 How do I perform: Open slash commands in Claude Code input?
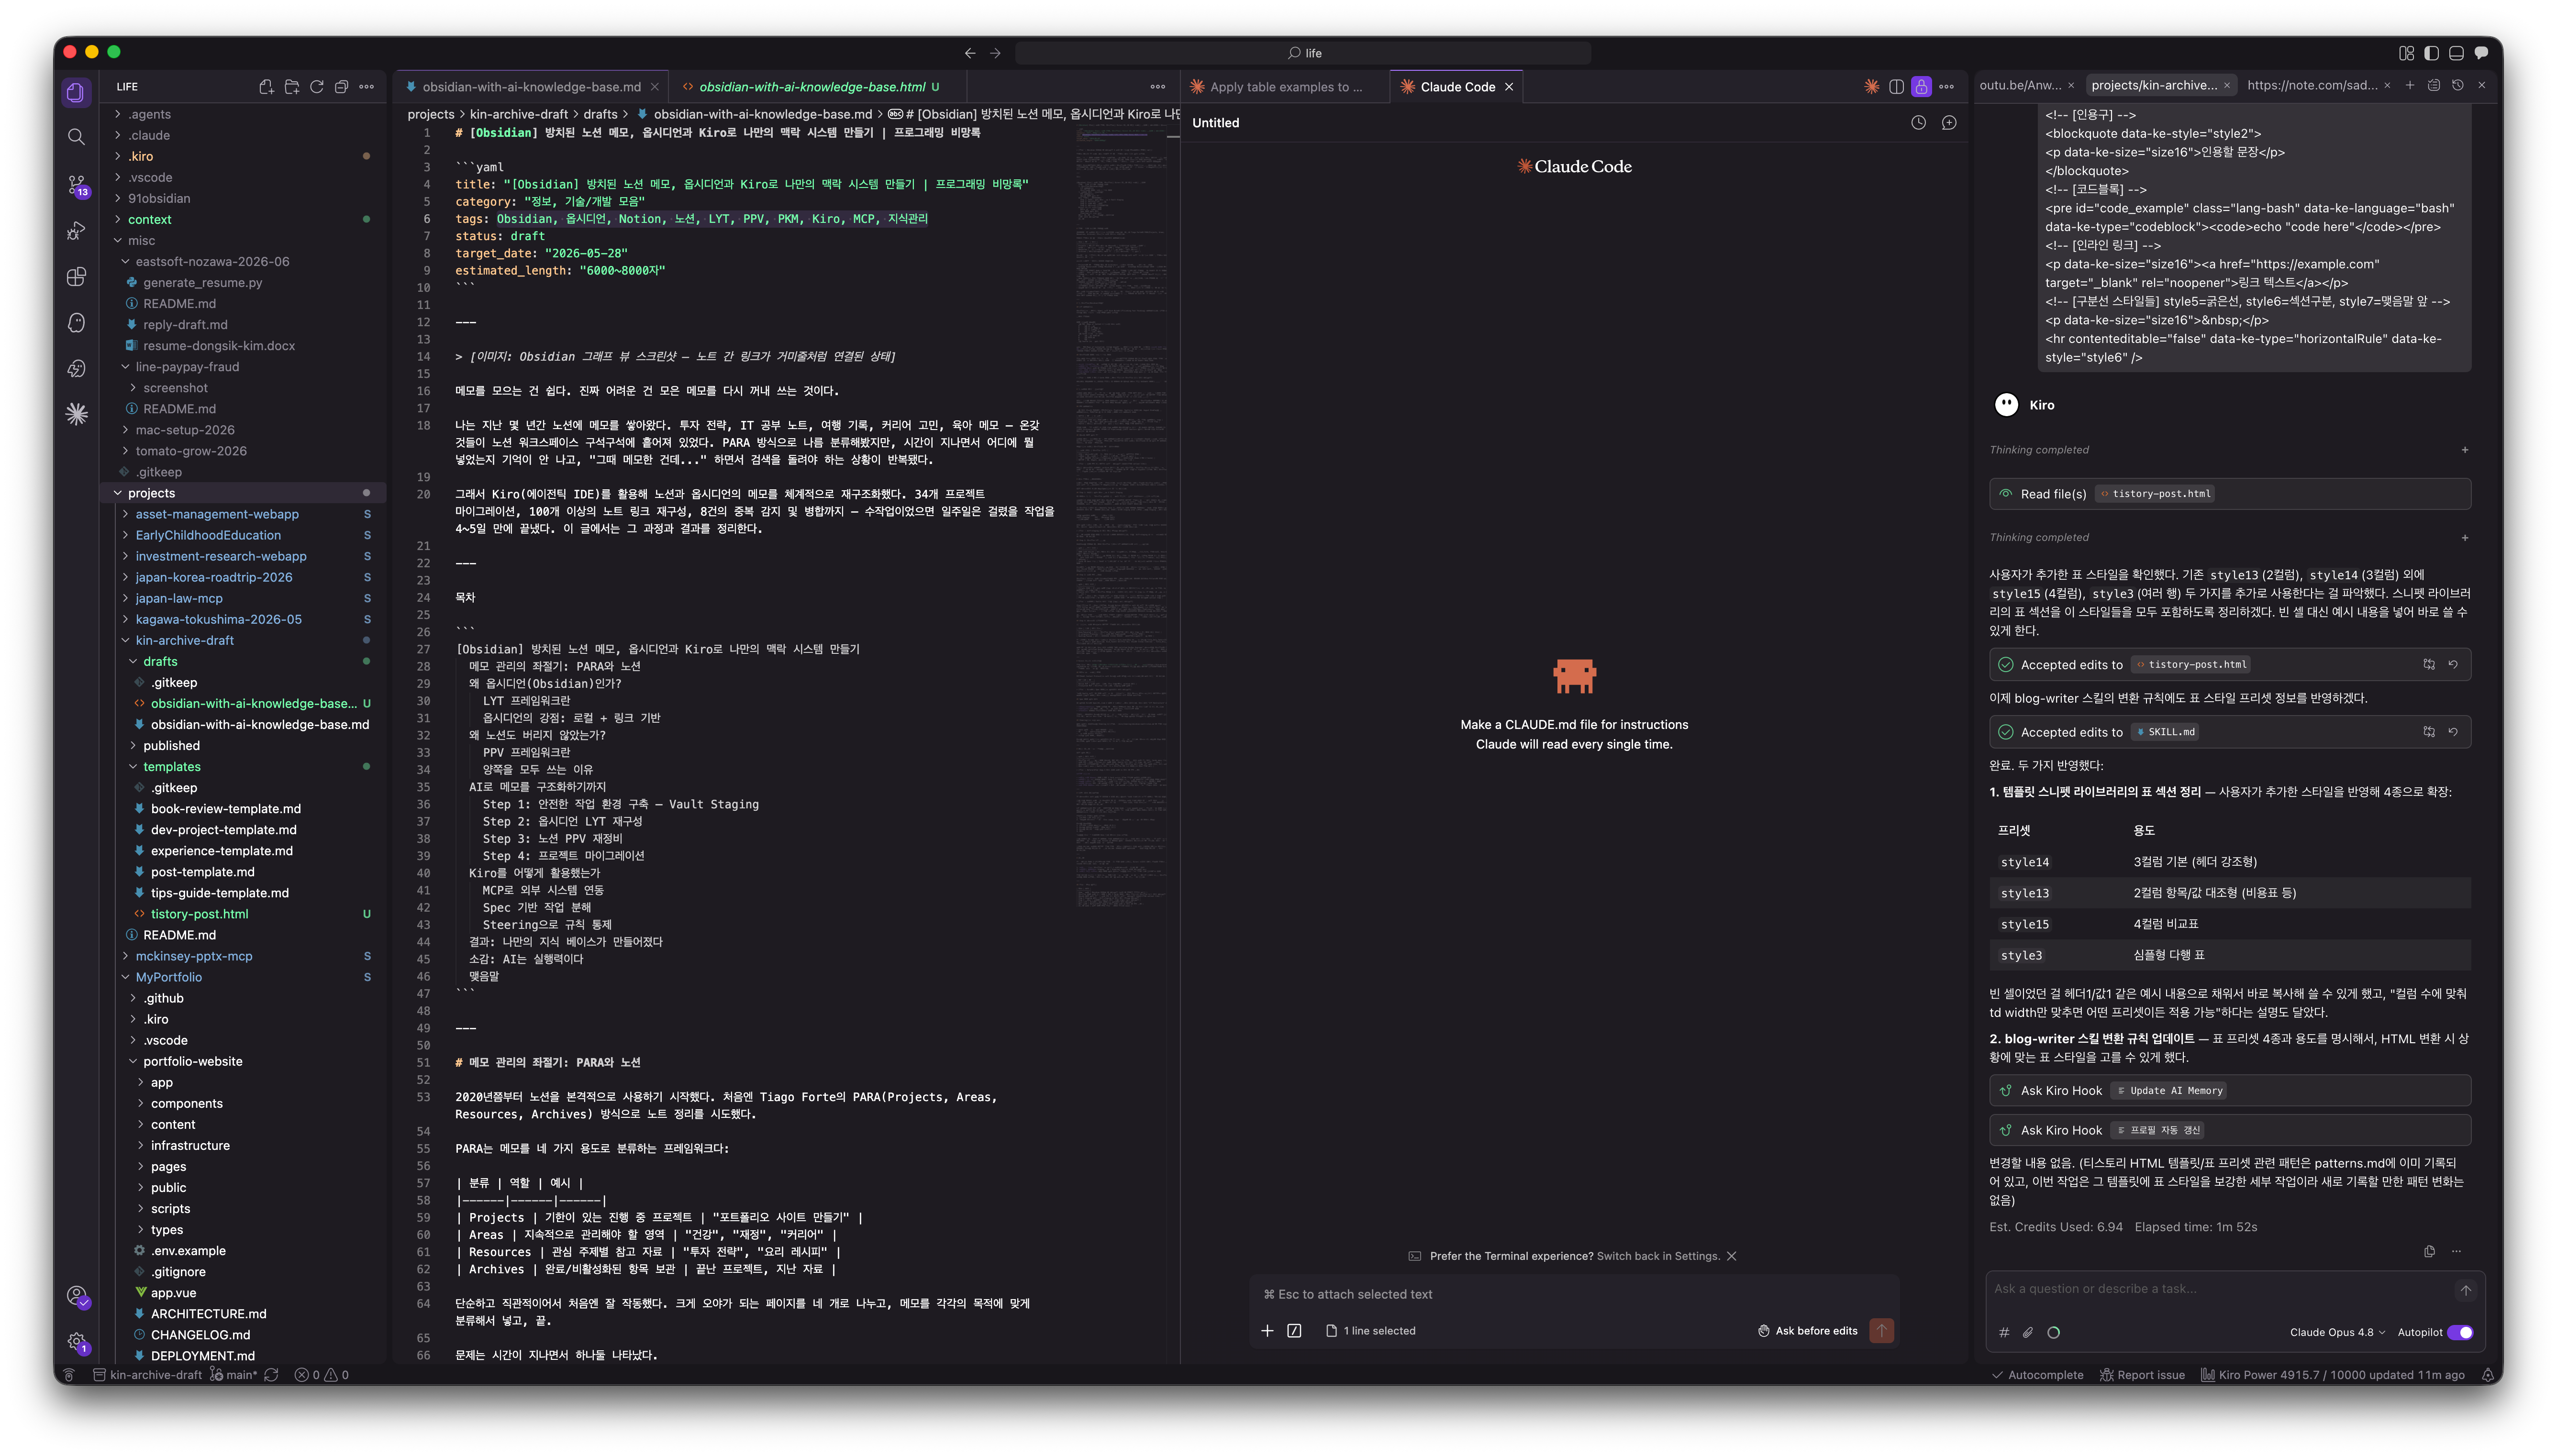(1294, 1331)
